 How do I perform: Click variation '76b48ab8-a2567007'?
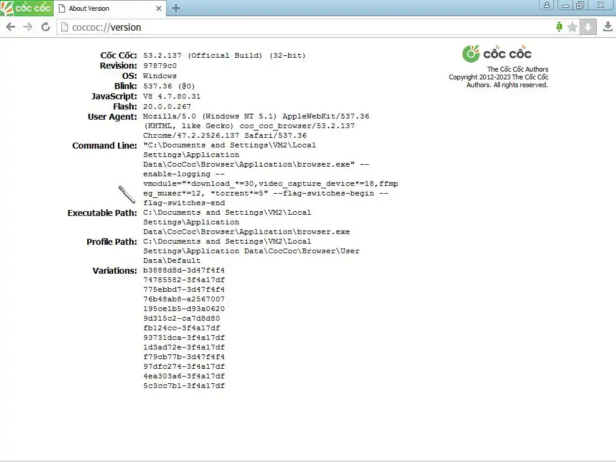coord(184,300)
